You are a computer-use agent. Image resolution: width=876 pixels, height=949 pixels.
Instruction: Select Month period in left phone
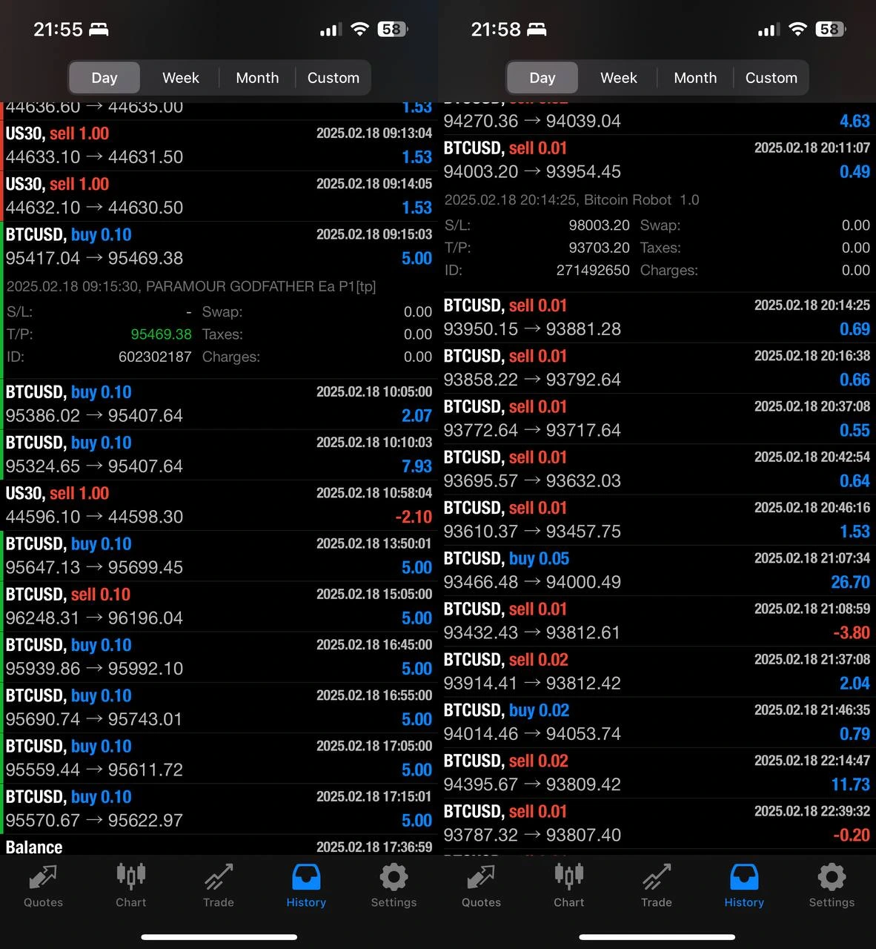(x=257, y=78)
